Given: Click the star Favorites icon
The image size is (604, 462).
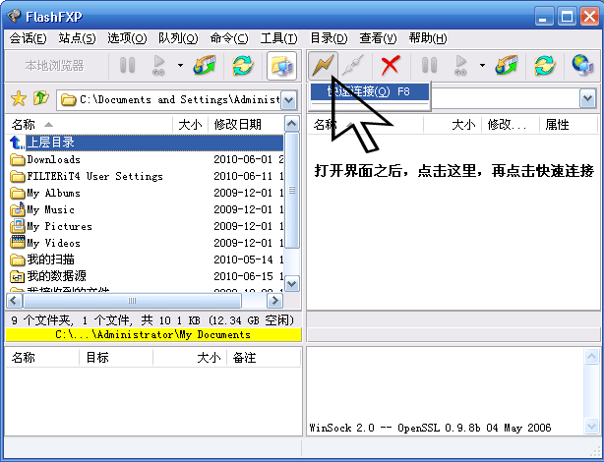Looking at the screenshot, I should pos(19,99).
